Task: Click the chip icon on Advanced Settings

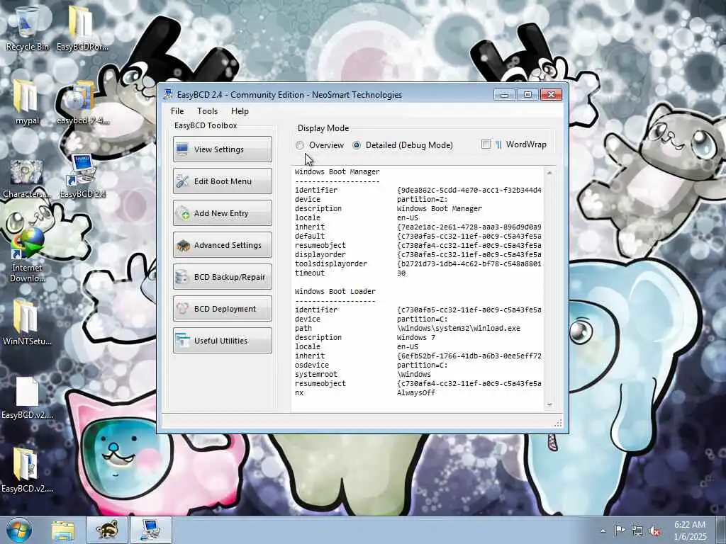Action: tap(183, 245)
